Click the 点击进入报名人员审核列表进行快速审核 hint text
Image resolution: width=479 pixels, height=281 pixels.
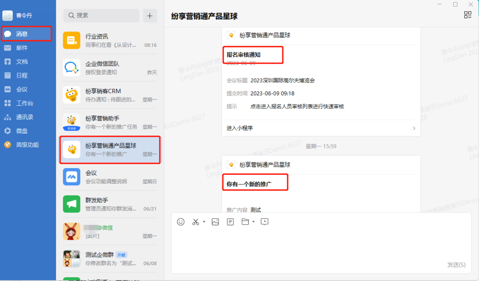point(297,106)
